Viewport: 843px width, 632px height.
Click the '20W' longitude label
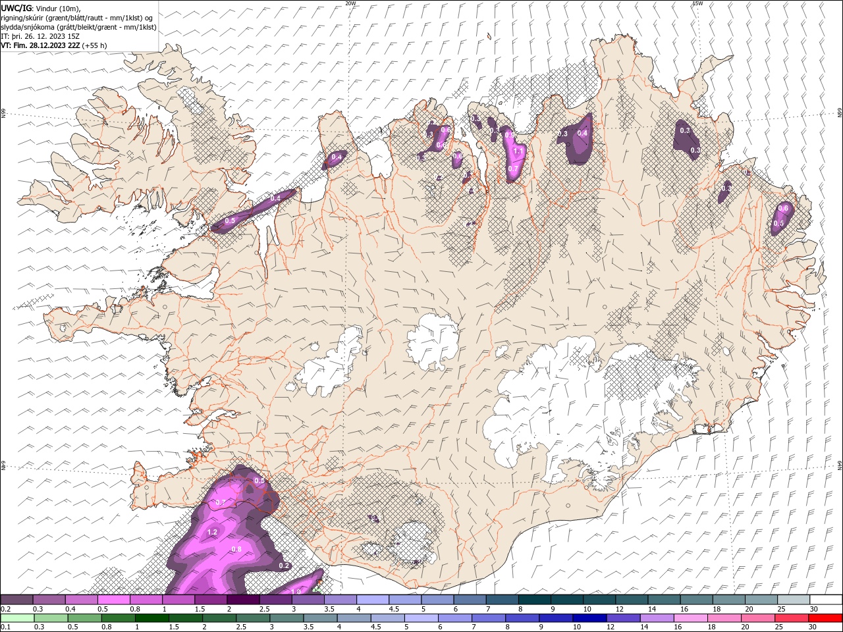coord(351,3)
